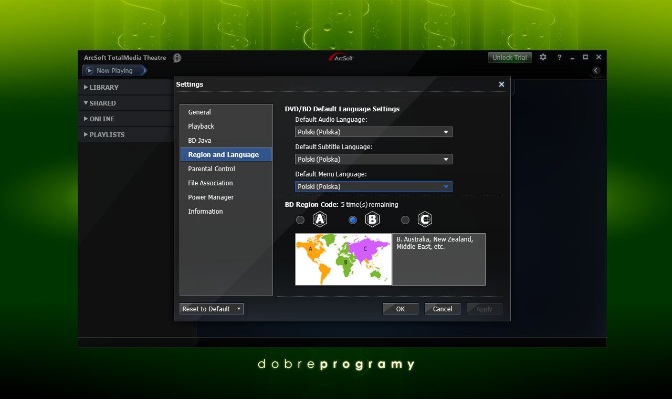Click Cancel button in Settings
The width and height of the screenshot is (672, 399).
(x=443, y=309)
